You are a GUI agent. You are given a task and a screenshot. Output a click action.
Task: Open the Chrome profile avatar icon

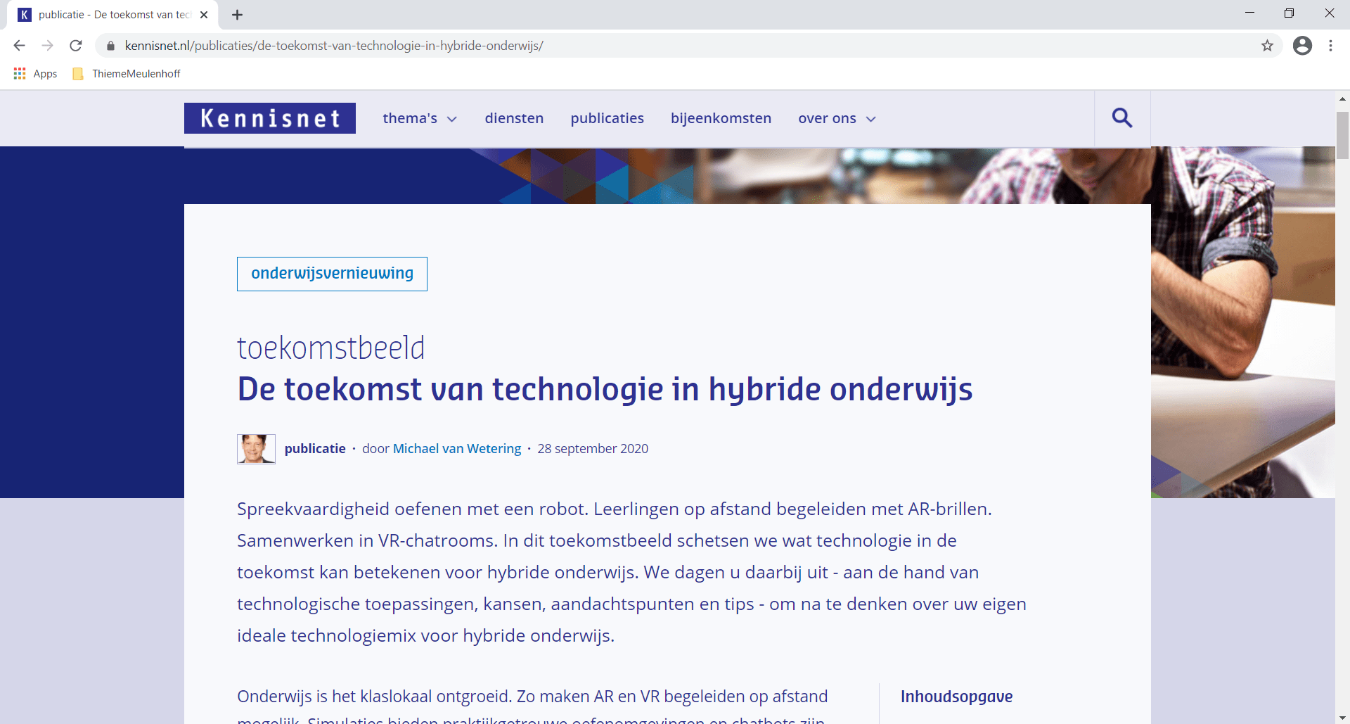click(x=1302, y=46)
